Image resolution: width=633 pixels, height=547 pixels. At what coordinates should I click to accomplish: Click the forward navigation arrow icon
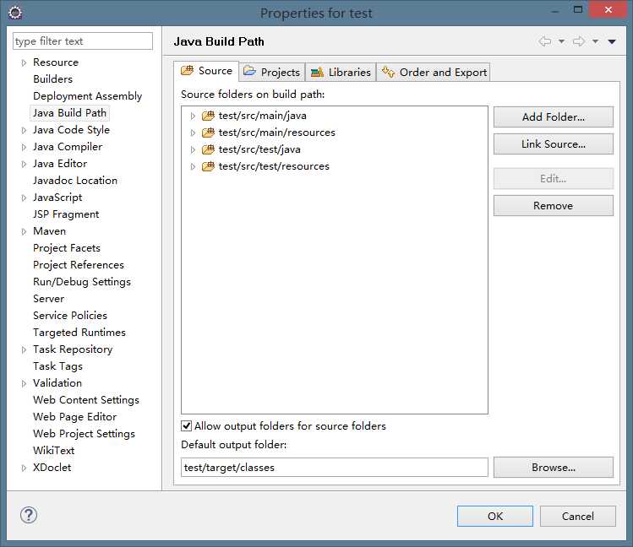[579, 41]
